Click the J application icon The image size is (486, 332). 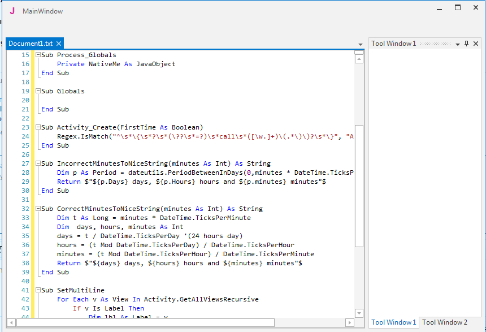click(12, 11)
